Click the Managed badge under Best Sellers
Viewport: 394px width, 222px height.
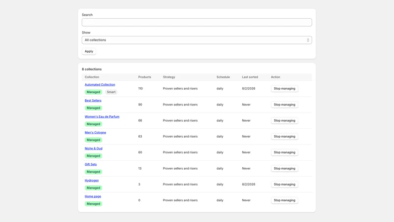point(93,108)
